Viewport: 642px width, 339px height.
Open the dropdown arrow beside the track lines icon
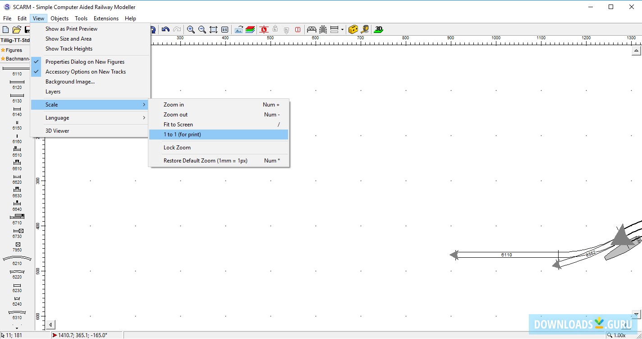click(342, 30)
